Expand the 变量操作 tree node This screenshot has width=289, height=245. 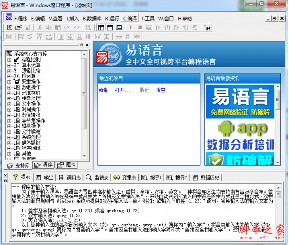click(9, 82)
